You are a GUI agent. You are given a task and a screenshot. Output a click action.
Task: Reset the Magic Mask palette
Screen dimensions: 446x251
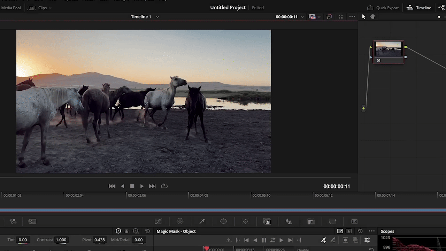tap(360, 231)
